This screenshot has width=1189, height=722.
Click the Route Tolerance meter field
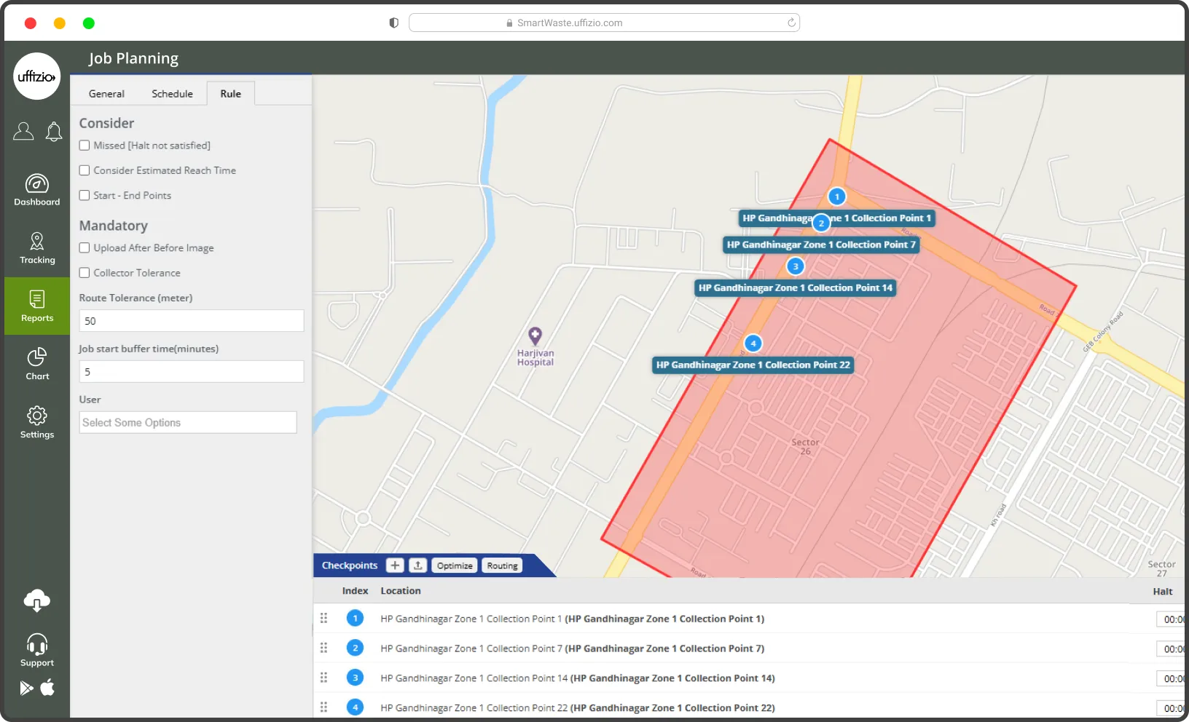[x=191, y=321]
